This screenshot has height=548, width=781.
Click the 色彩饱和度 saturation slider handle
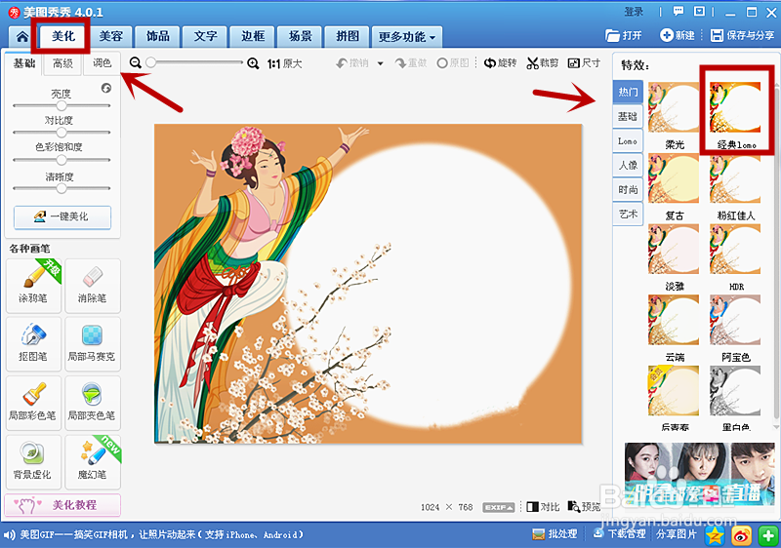click(x=62, y=160)
